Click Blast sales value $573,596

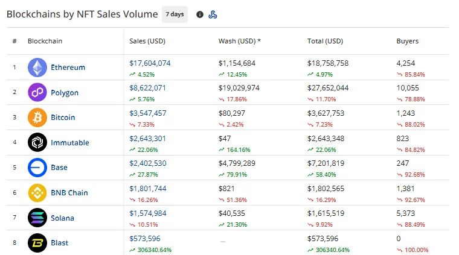[145, 238]
